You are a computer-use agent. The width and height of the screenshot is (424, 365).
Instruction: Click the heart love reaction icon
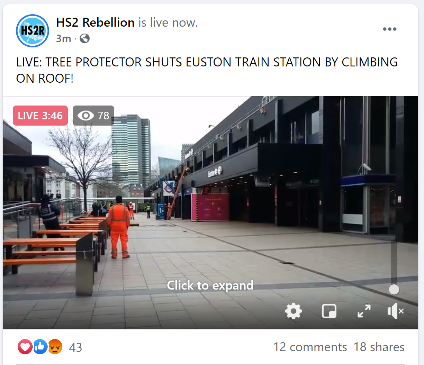point(25,347)
